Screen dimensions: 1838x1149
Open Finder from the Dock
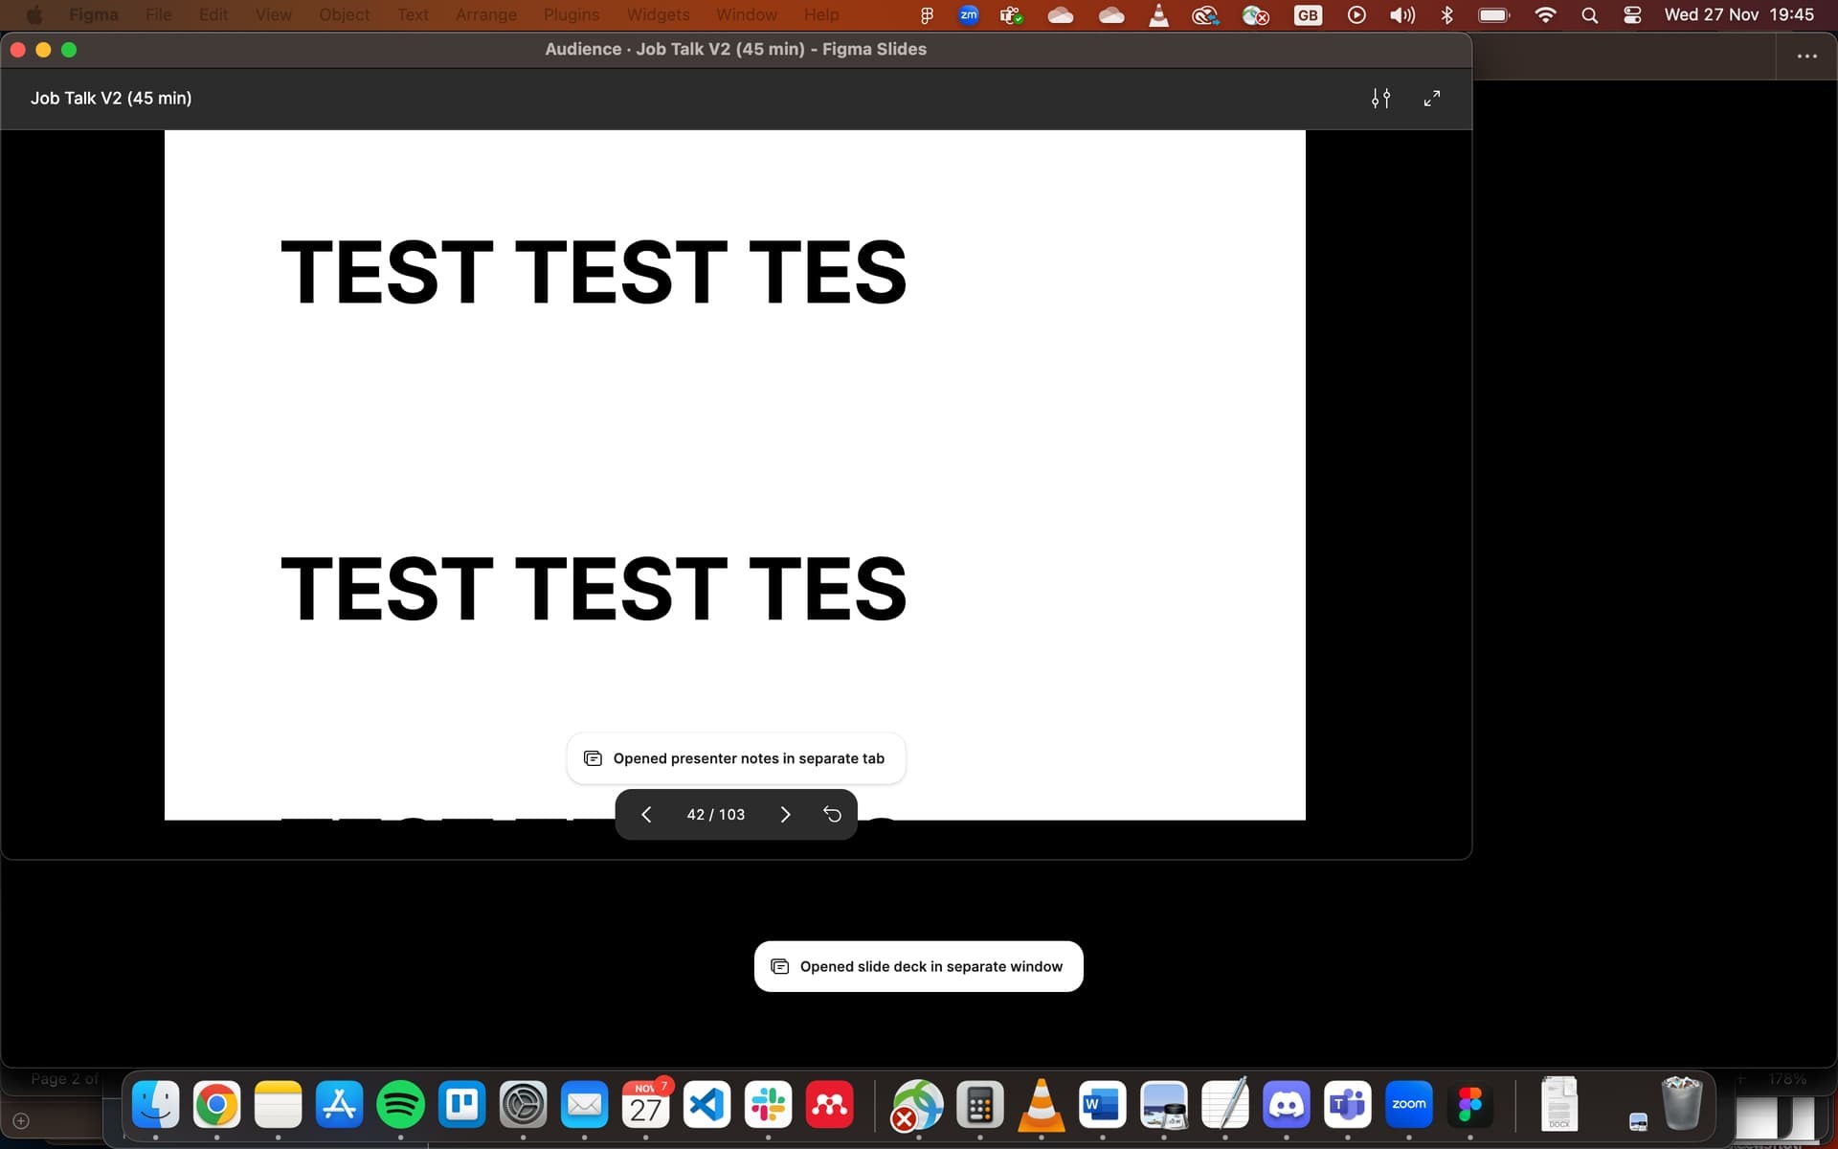(156, 1105)
